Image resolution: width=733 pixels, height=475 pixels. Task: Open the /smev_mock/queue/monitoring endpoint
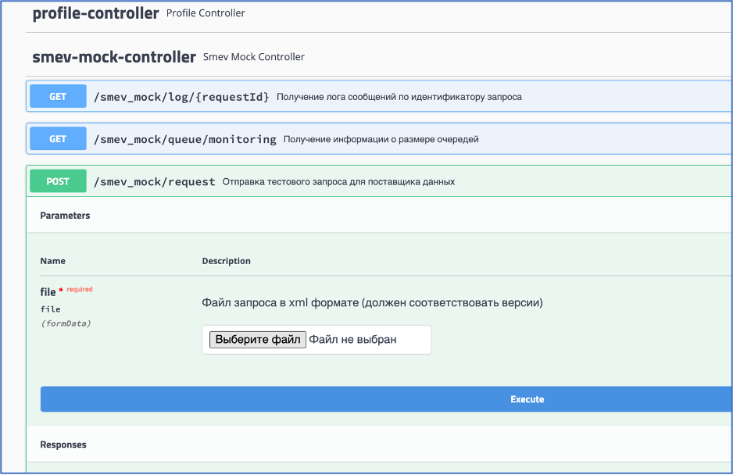(185, 139)
